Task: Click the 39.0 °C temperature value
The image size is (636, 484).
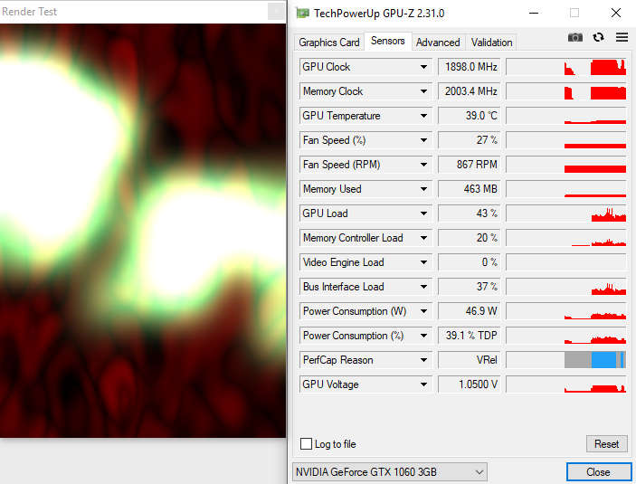Action: tap(470, 116)
